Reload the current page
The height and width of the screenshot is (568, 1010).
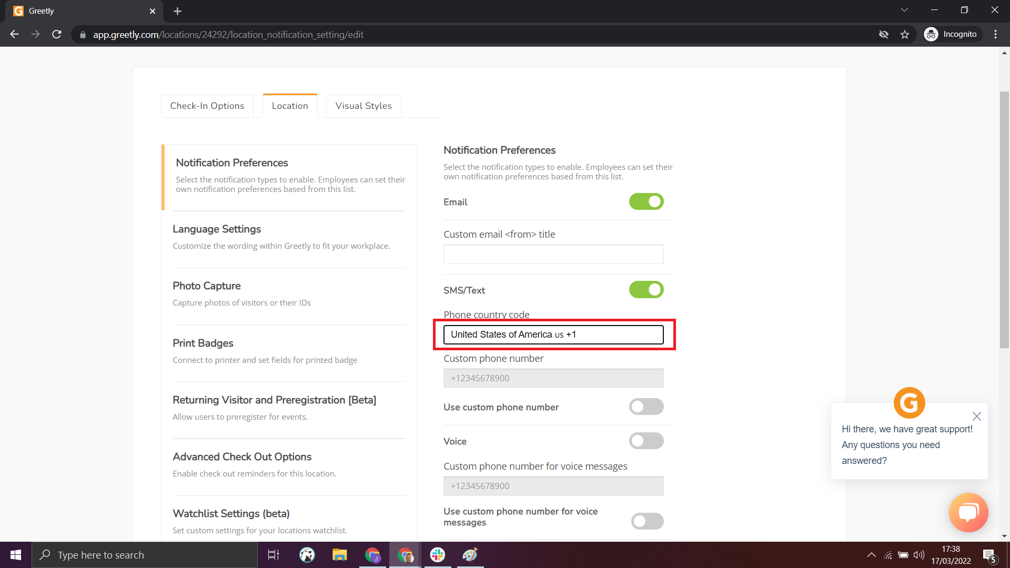[x=57, y=34]
